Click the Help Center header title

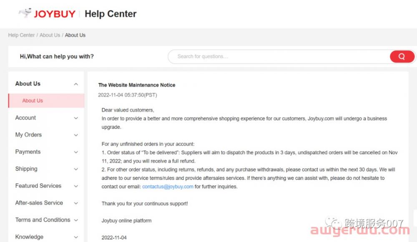coord(111,14)
